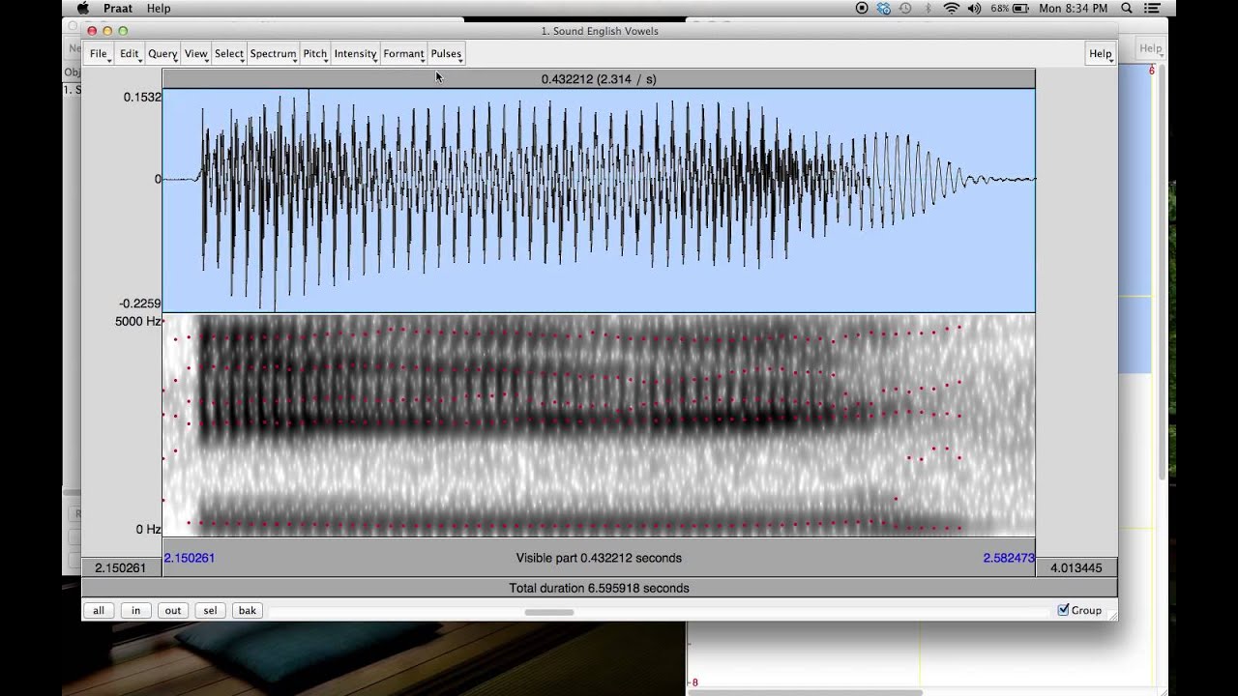This screenshot has width=1238, height=696.
Task: Click the -0.2259 amplitude label
Action: point(140,304)
